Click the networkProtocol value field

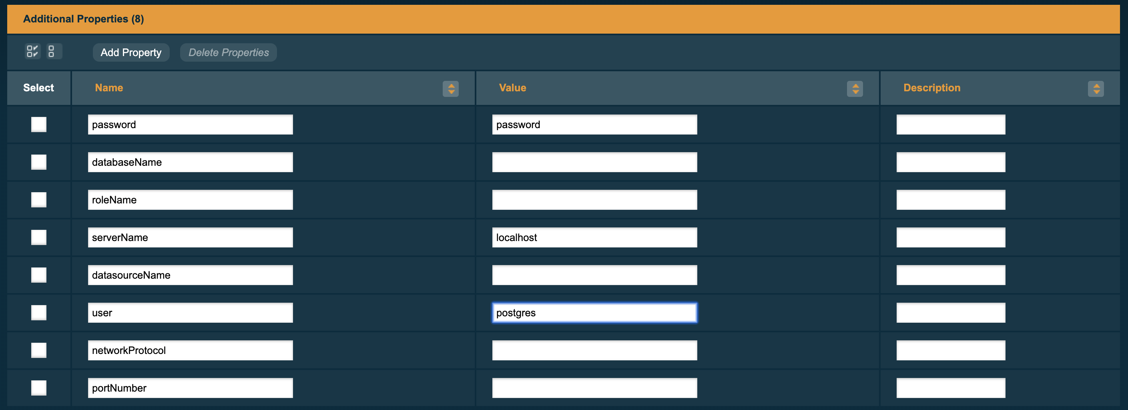click(594, 350)
